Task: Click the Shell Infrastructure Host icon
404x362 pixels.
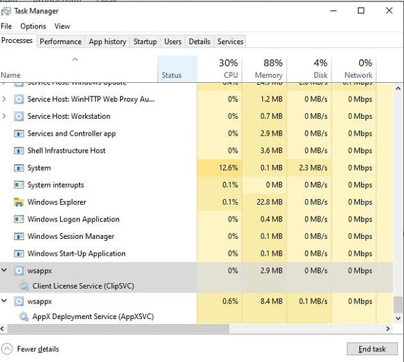Action: [19, 151]
